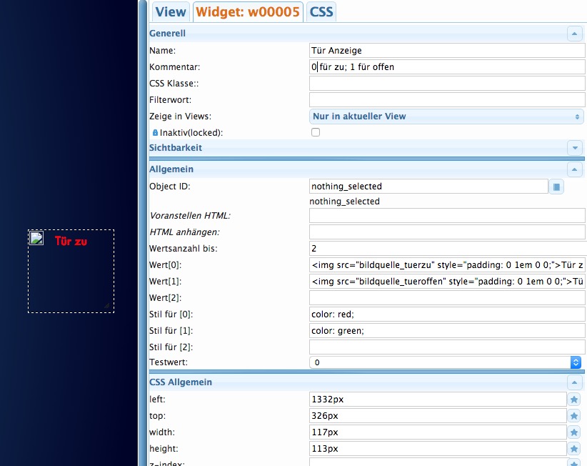Viewport: 587px width, 466px height.
Task: Click the Filterwort input field
Action: tap(447, 100)
